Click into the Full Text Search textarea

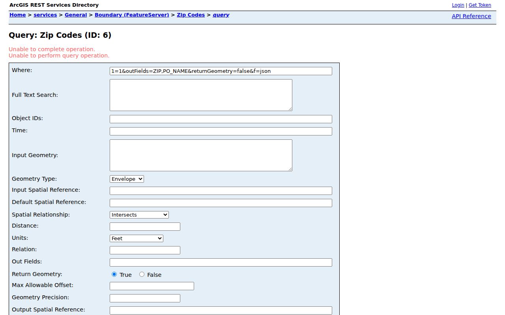pyautogui.click(x=201, y=95)
